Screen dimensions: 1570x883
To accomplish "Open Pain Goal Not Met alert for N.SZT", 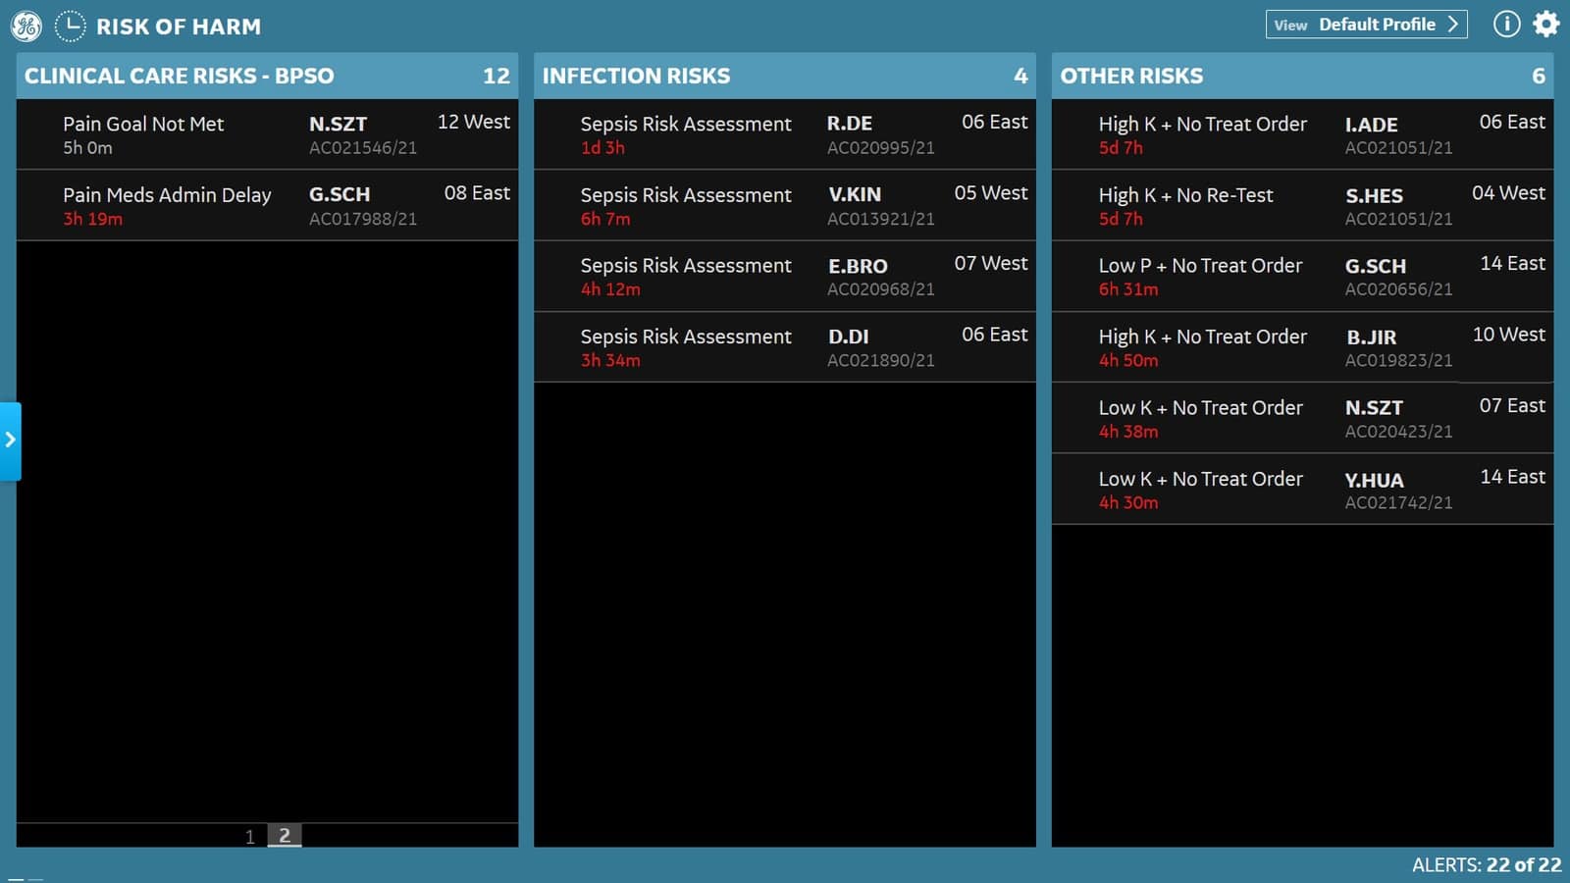I will tap(267, 134).
